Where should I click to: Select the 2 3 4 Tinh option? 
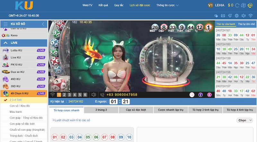tap(24, 100)
